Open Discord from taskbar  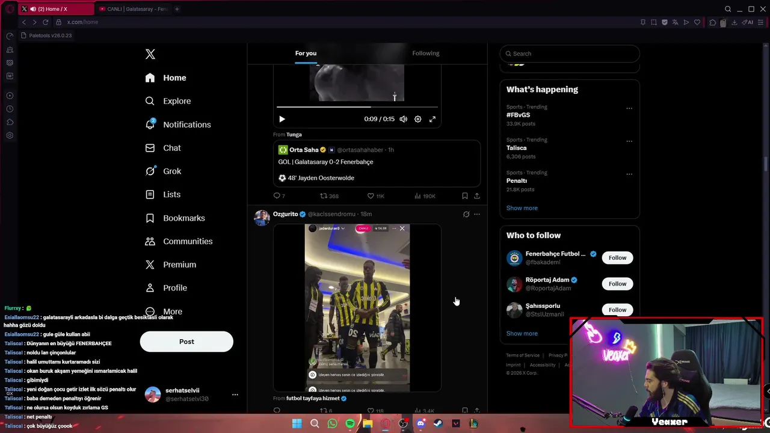[420, 424]
